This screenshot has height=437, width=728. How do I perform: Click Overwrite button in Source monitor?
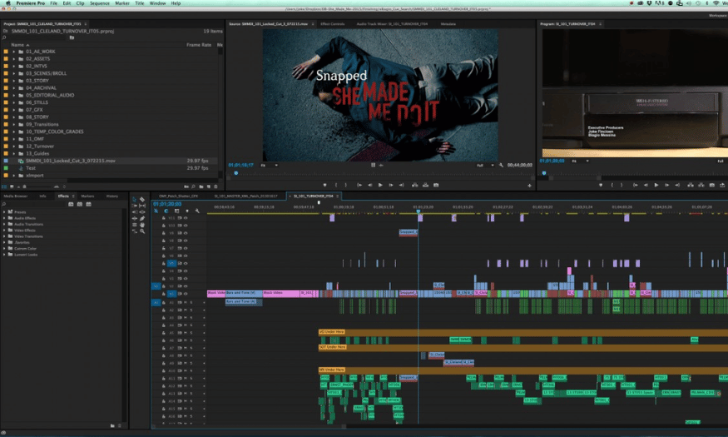(x=425, y=185)
